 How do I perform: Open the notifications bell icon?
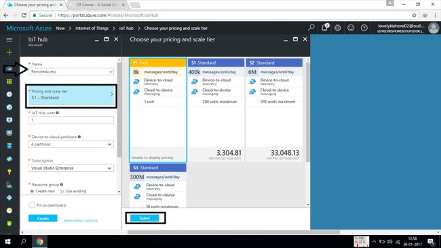[324, 28]
